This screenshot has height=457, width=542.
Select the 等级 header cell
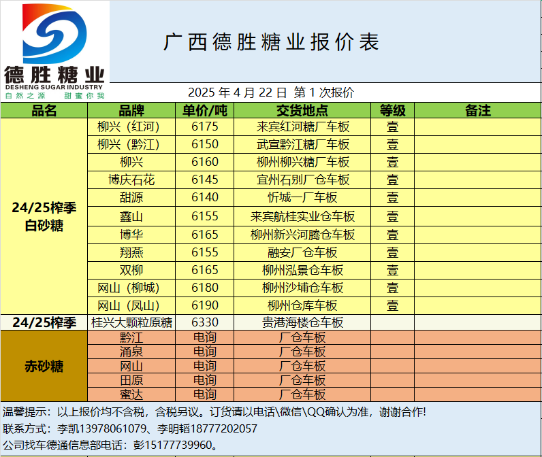[392, 111]
